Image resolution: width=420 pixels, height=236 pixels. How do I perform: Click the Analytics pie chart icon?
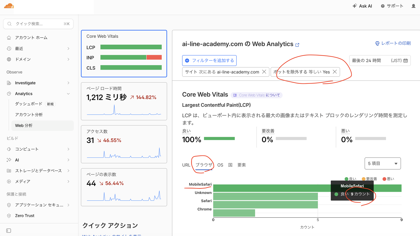pyautogui.click(x=9, y=94)
